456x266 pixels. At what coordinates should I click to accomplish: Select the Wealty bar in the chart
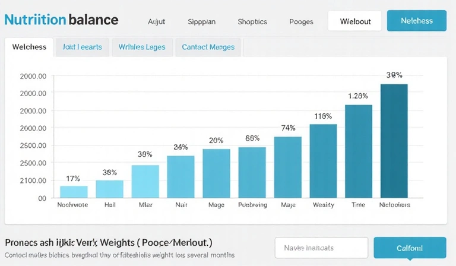(x=323, y=160)
